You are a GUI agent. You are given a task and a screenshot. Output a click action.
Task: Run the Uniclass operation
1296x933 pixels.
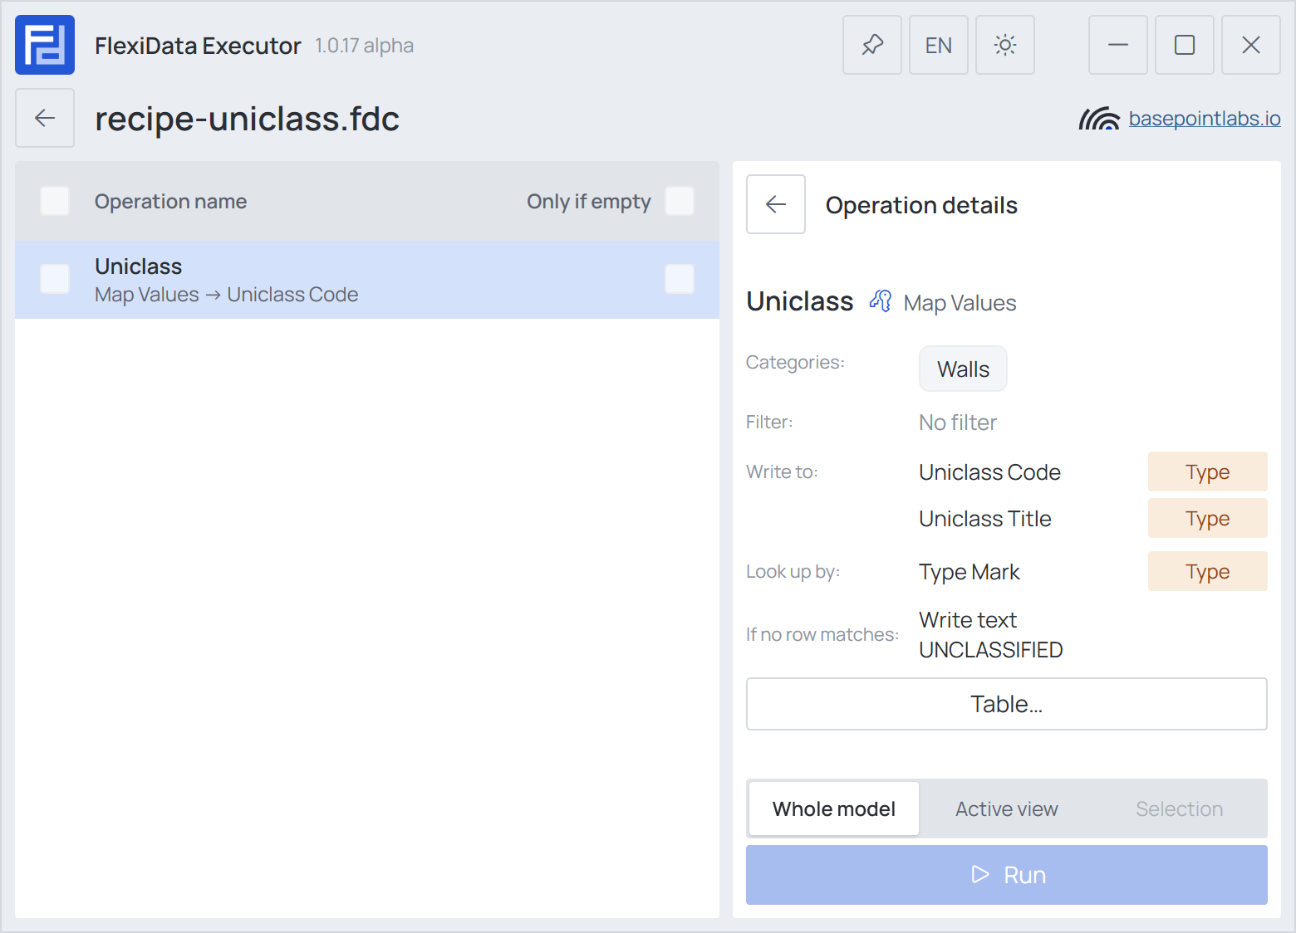(x=1007, y=875)
